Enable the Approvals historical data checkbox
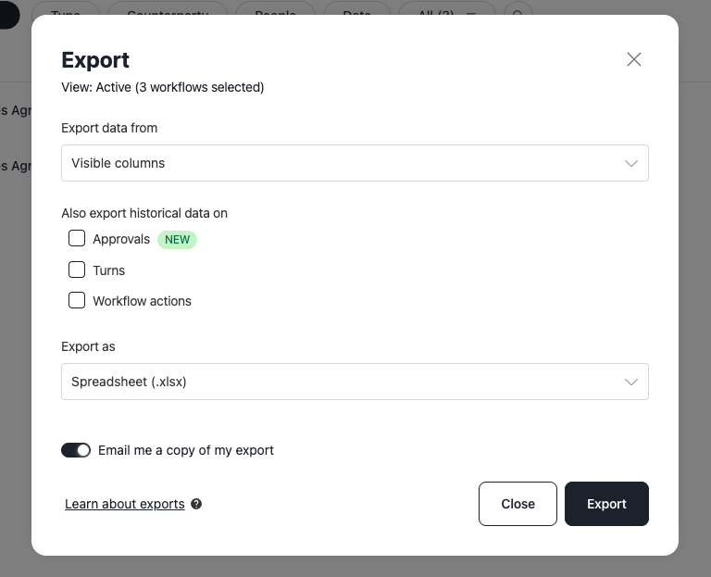711x577 pixels. (77, 238)
